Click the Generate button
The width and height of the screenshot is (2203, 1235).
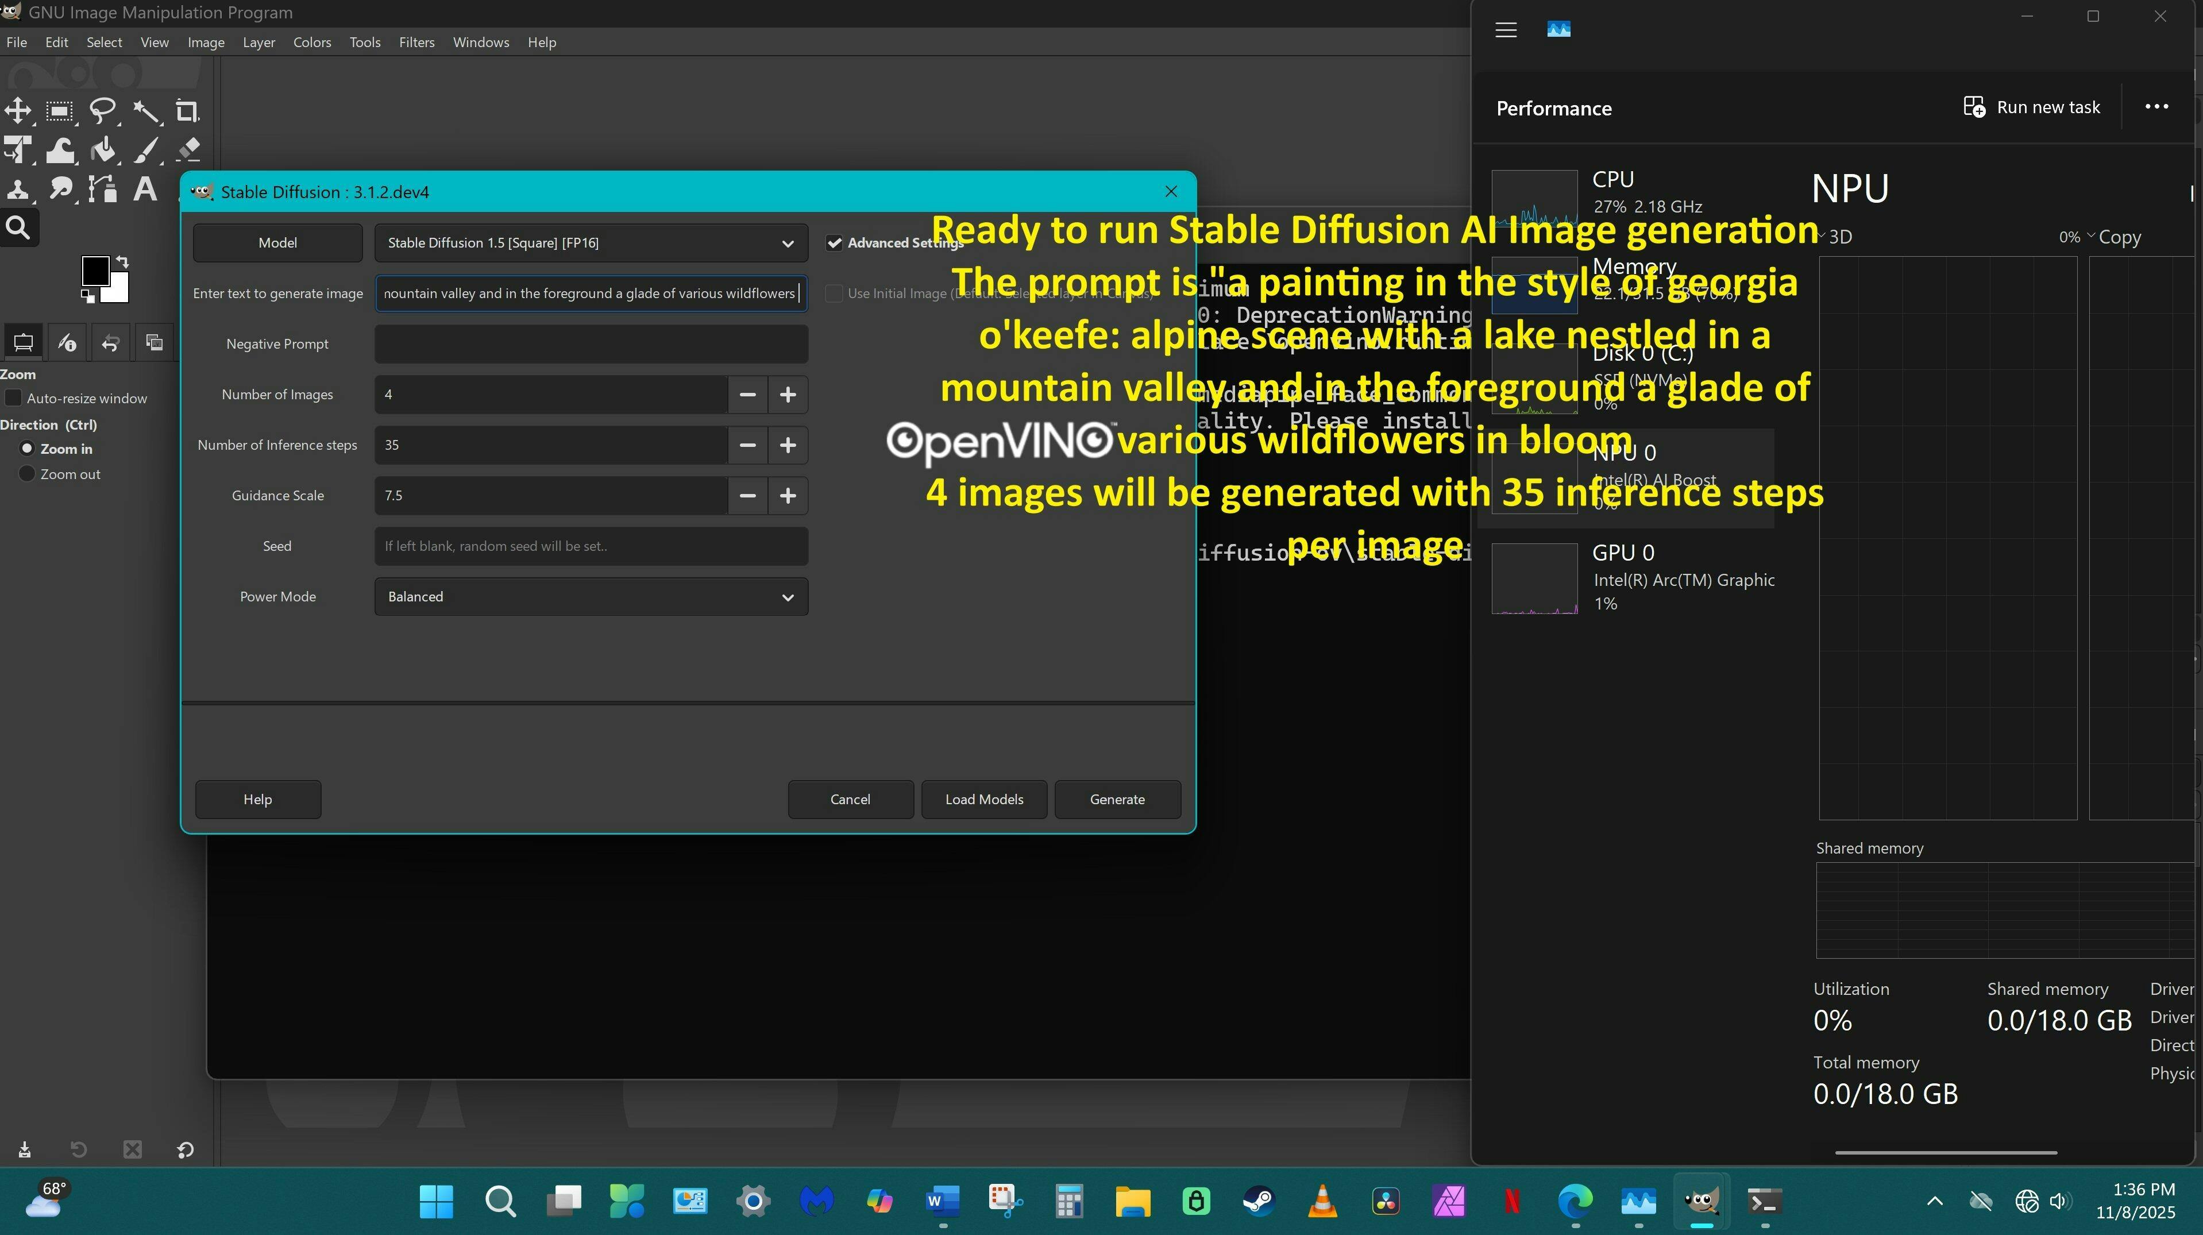tap(1117, 799)
